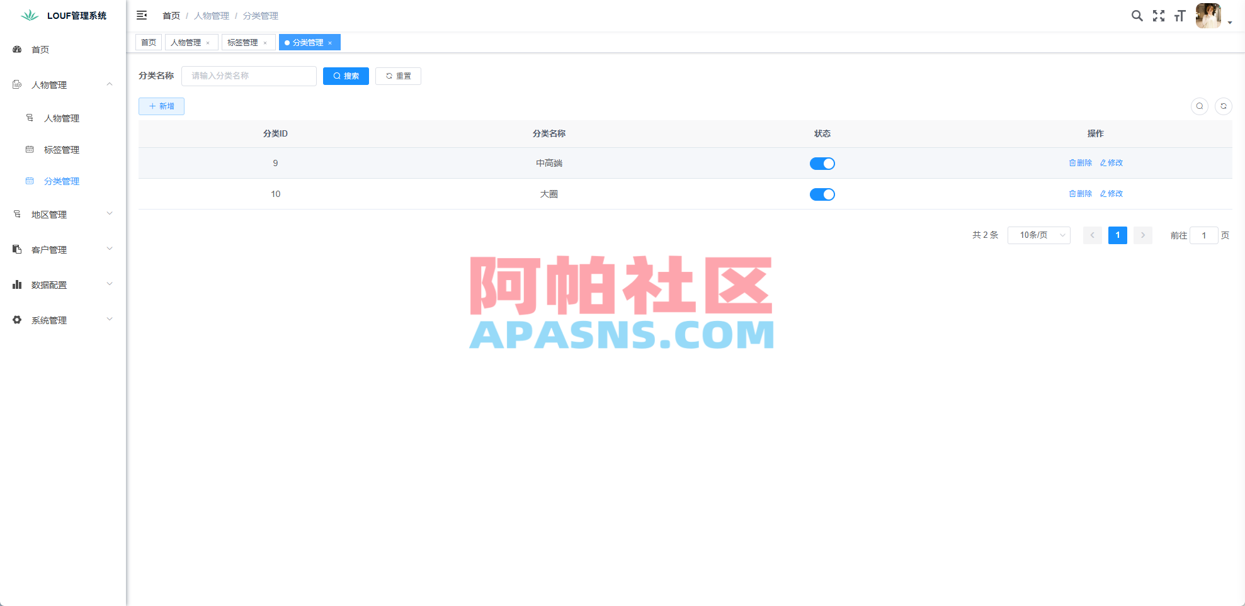Viewport: 1245px width, 606px height.
Task: Open the font size setting icon
Action: click(x=1180, y=16)
